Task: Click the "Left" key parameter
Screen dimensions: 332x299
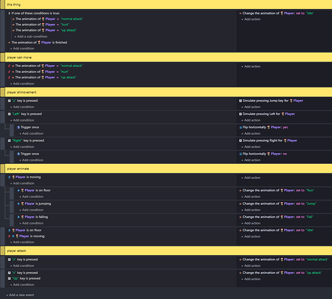Action: [x=16, y=114]
